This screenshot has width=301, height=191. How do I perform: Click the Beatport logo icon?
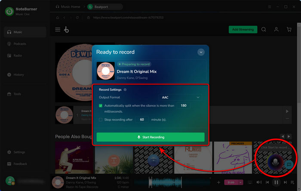pyautogui.click(x=66, y=30)
